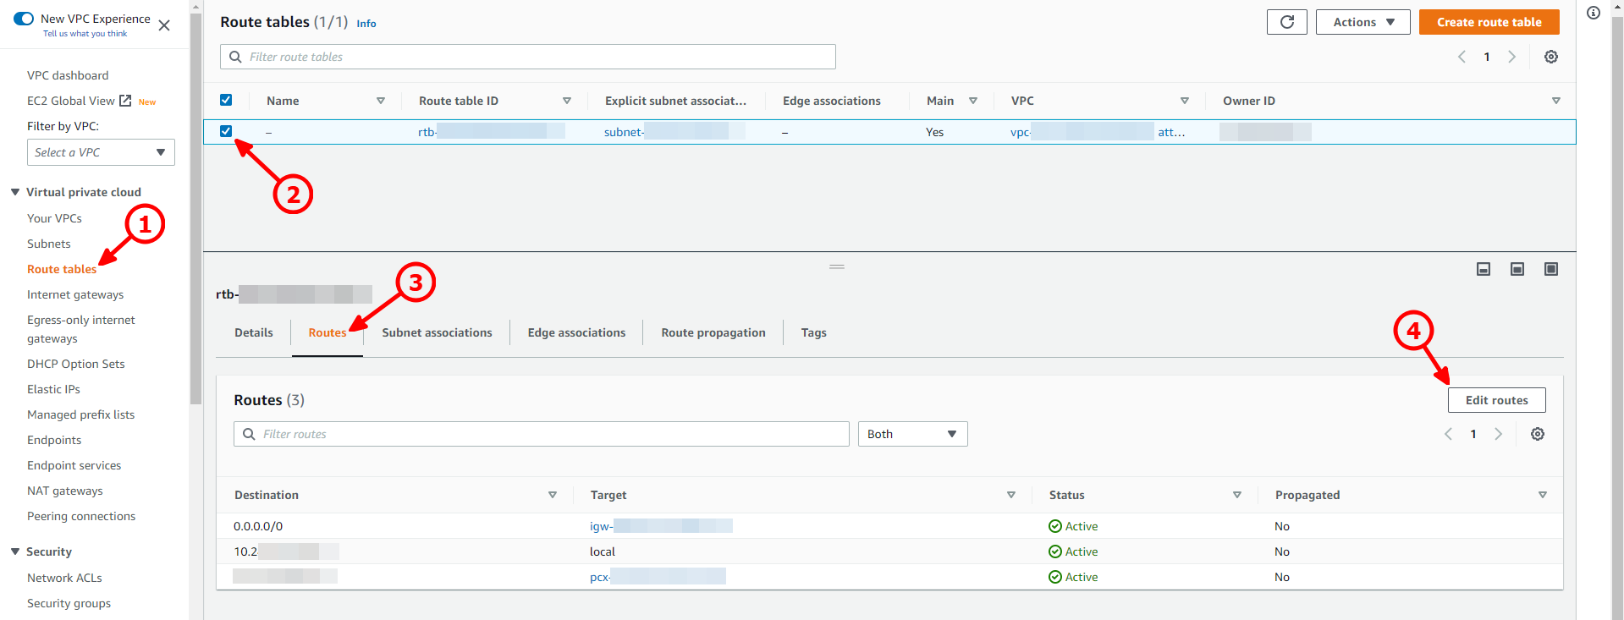Open NAT gateways in sidebar

(x=65, y=491)
